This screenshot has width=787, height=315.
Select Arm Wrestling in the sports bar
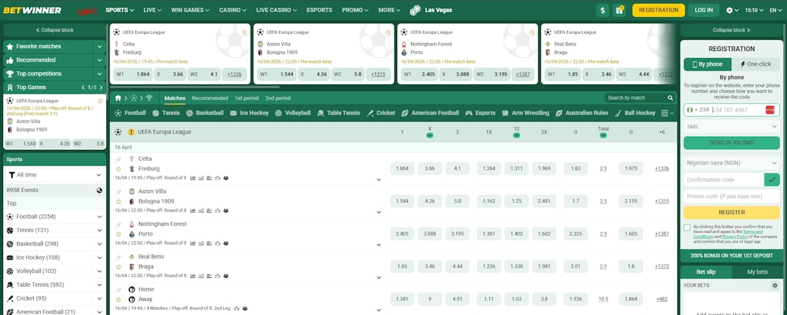pyautogui.click(x=525, y=113)
